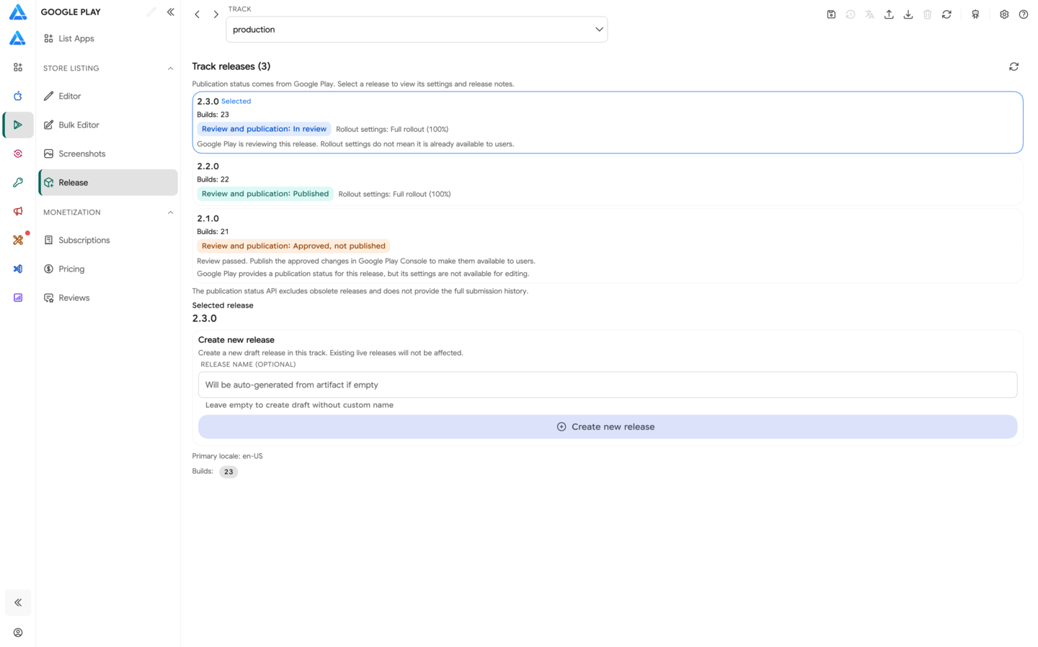
Task: Open the Pricing page
Action: (x=108, y=269)
